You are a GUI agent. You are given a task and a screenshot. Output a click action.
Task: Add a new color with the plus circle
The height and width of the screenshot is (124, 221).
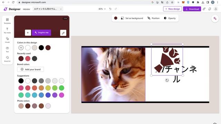pos(21,48)
